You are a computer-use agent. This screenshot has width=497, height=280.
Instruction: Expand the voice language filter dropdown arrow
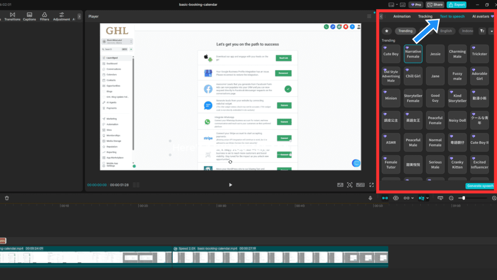(491, 31)
